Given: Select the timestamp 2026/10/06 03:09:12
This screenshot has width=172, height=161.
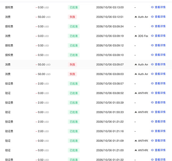Looking at the screenshot, I should pos(110,45).
